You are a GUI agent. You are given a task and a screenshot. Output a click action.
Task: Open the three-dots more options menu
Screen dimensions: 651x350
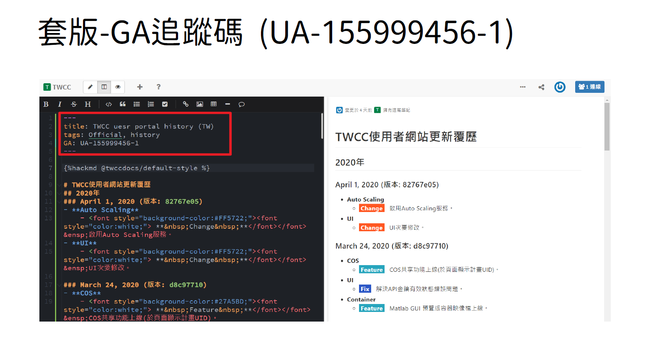tap(522, 87)
